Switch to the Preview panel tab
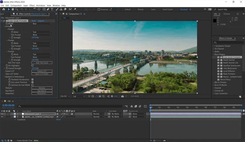Viewport: 245px width, 142px height. point(227,14)
